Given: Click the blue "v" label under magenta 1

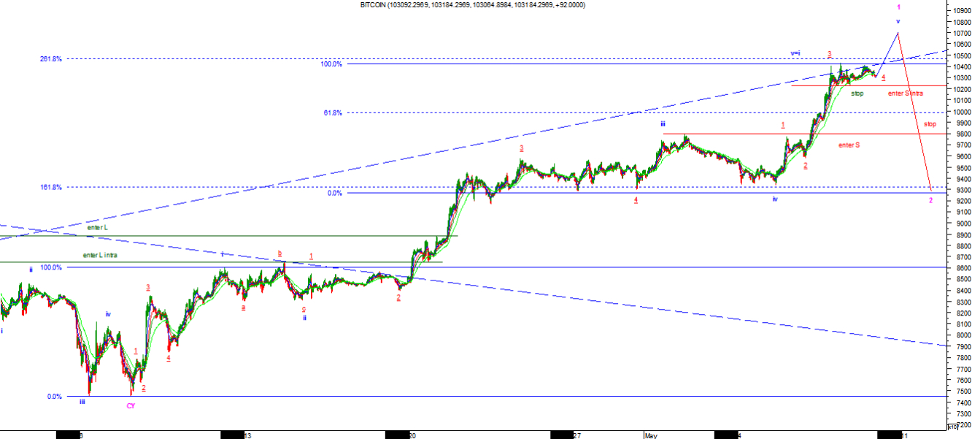Looking at the screenshot, I should (898, 21).
